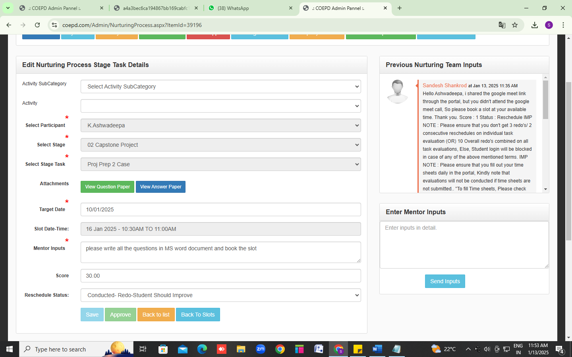Expand the Activity SubCategory dropdown
Screen dimensions: 572x357
[x=220, y=86]
